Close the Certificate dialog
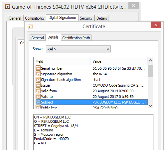This screenshot has height=150, width=165. pos(156,25)
